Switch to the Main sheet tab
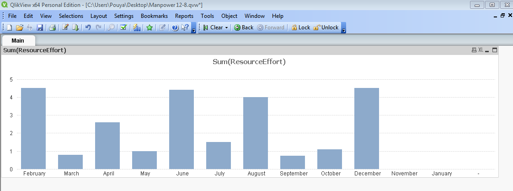 tap(18, 41)
